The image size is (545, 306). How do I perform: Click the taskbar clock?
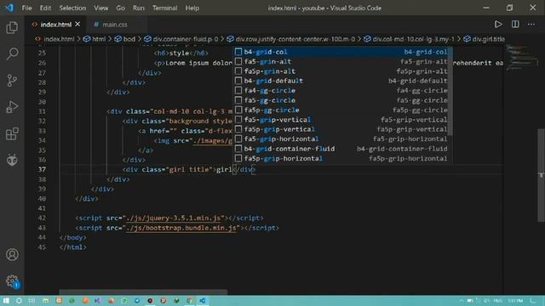click(515, 301)
